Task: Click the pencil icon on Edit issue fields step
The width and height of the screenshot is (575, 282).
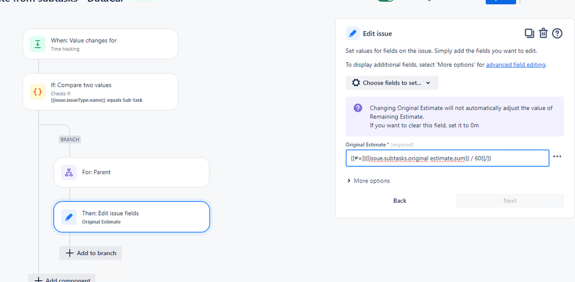Action: (69, 217)
